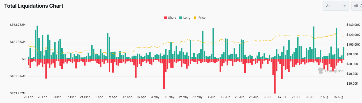Viewport: 362px width, 103px height.
Task: Click the red Short legend swatch
Action: tap(165, 18)
